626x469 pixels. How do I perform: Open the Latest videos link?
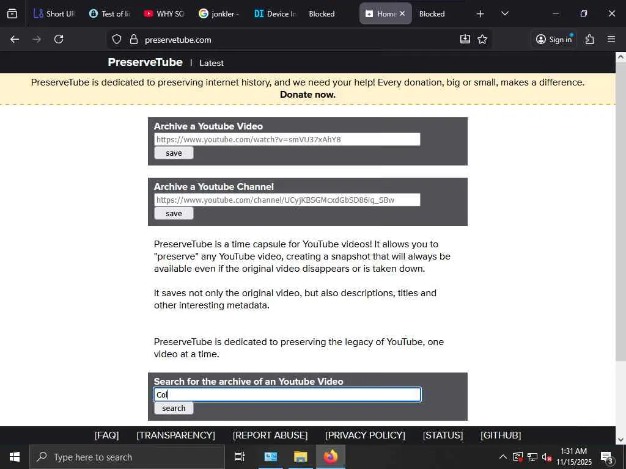point(212,63)
